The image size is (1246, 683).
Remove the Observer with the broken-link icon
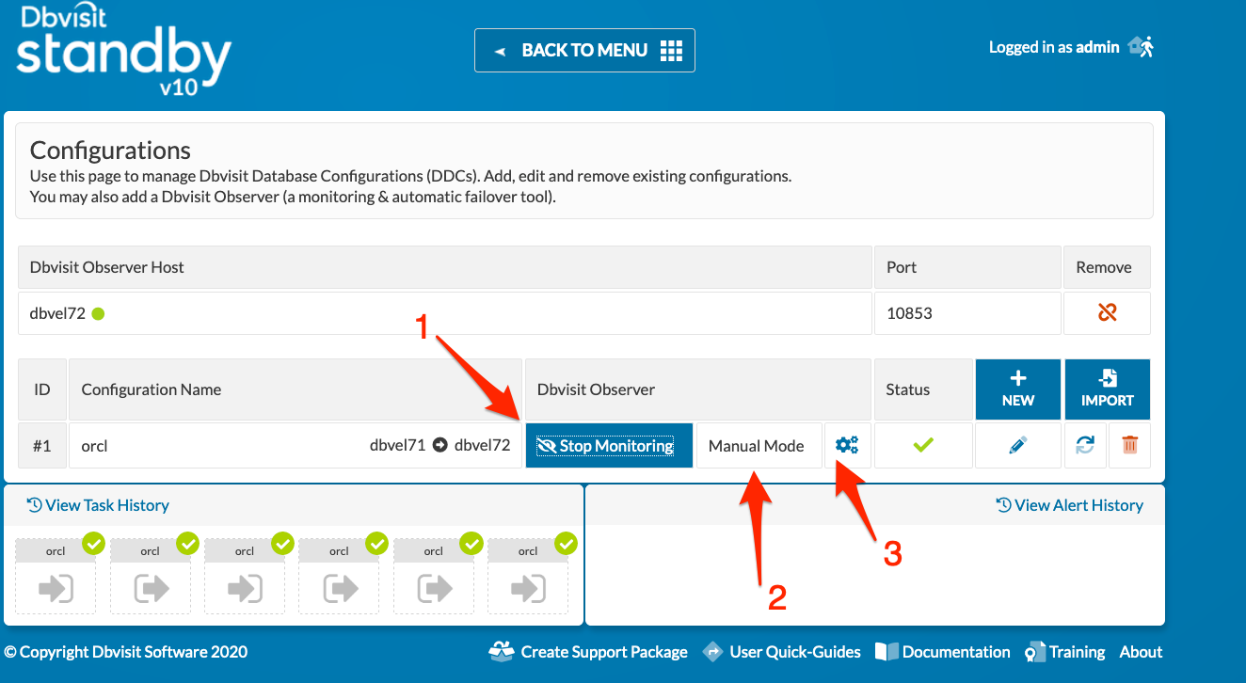click(x=1107, y=312)
